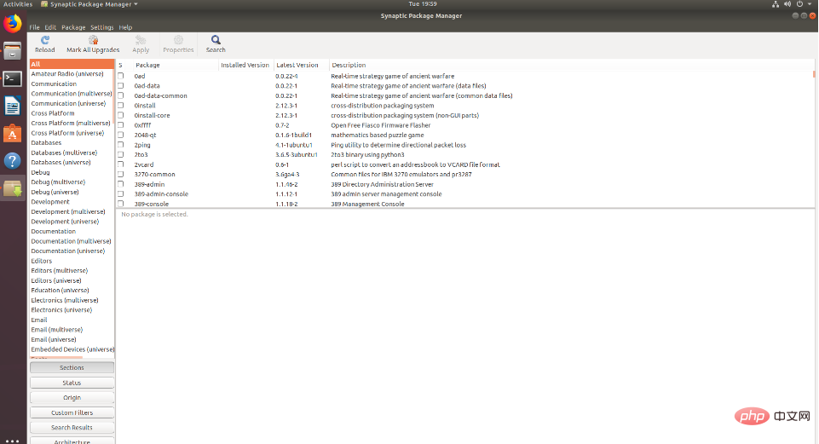
Task: Open the File menu
Action: pyautogui.click(x=34, y=27)
